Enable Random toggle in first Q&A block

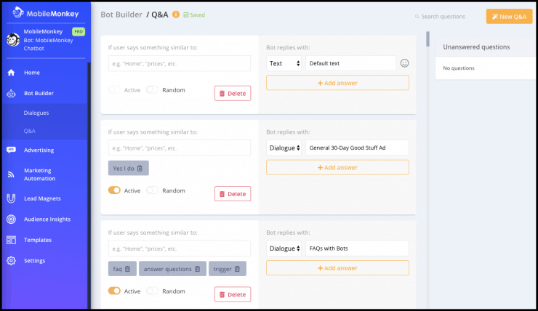click(x=152, y=90)
